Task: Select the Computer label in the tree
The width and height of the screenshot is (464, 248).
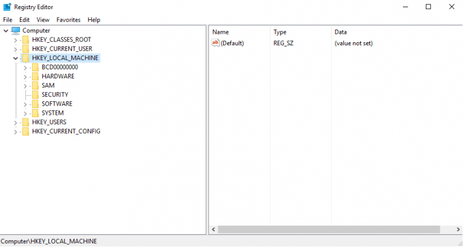Action: [36, 30]
